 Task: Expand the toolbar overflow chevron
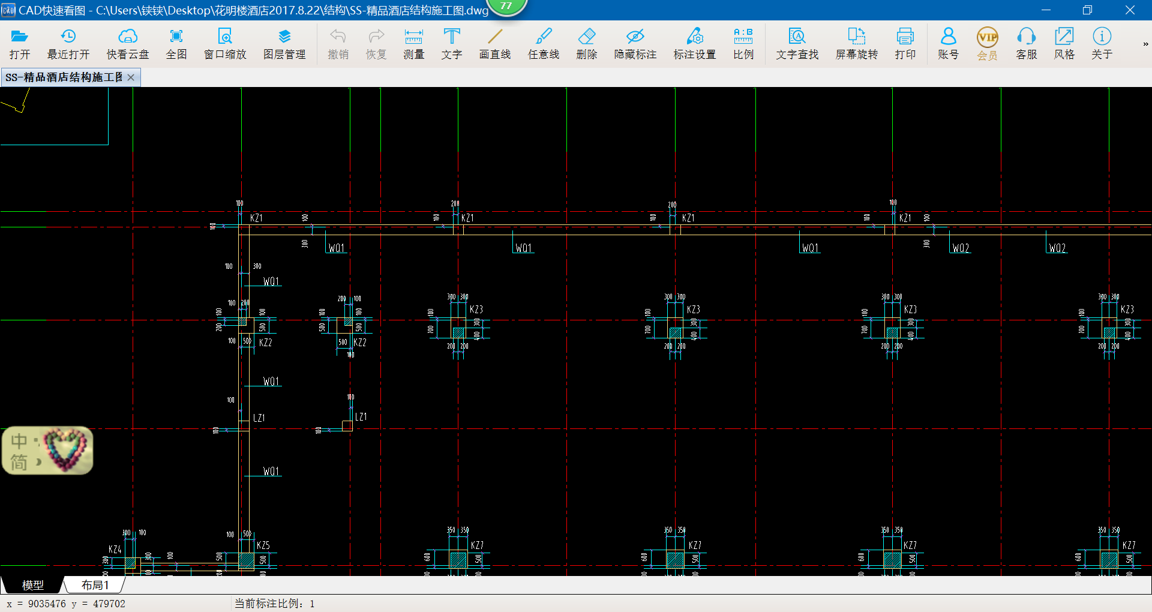coord(1145,44)
